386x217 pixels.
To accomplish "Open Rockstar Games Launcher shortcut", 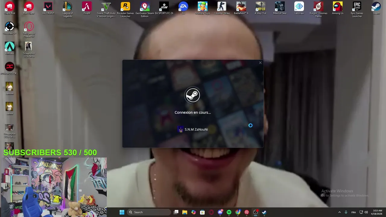I will (125, 10).
